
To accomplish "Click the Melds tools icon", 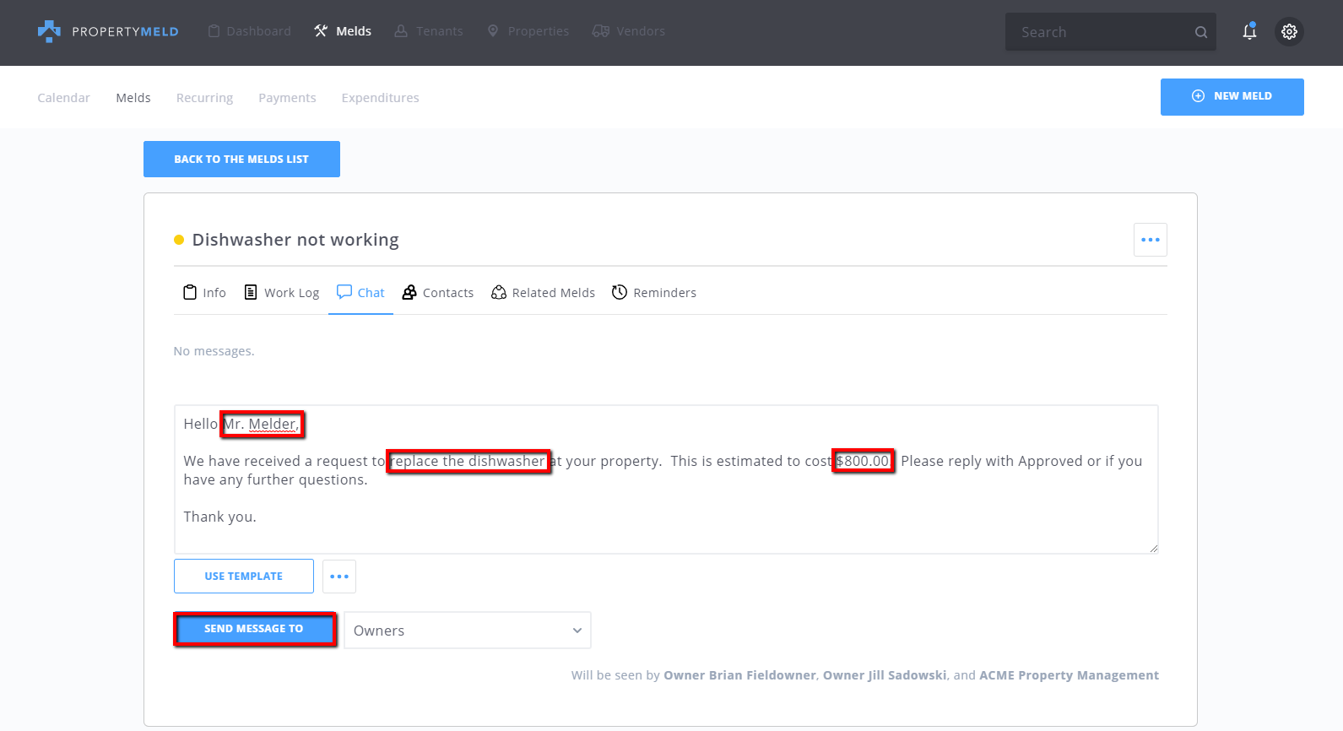I will pos(321,31).
